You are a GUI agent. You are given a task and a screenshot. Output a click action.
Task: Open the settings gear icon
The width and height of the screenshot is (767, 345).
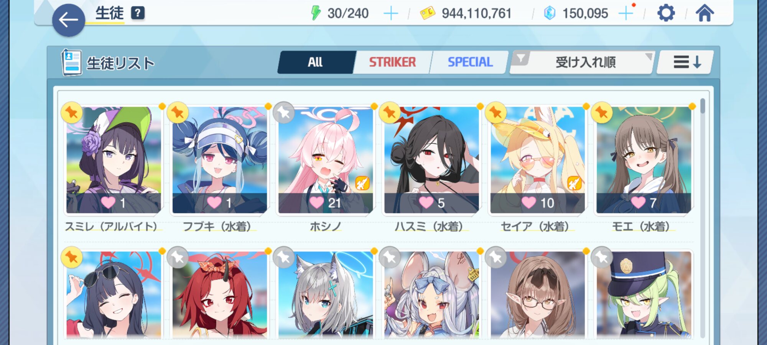(666, 13)
